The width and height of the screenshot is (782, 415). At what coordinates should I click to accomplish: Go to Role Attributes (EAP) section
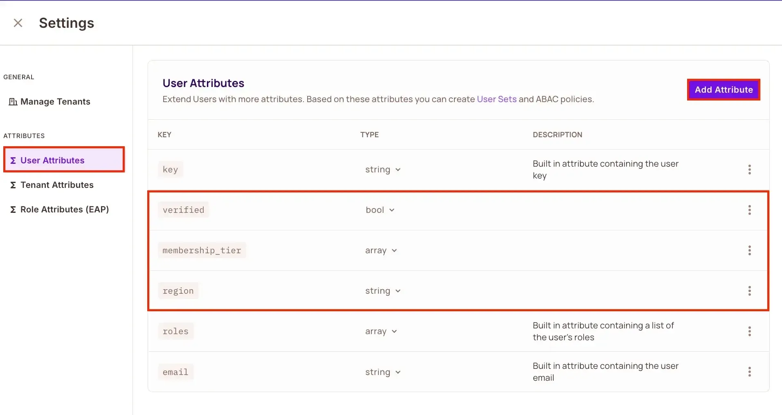click(x=65, y=210)
